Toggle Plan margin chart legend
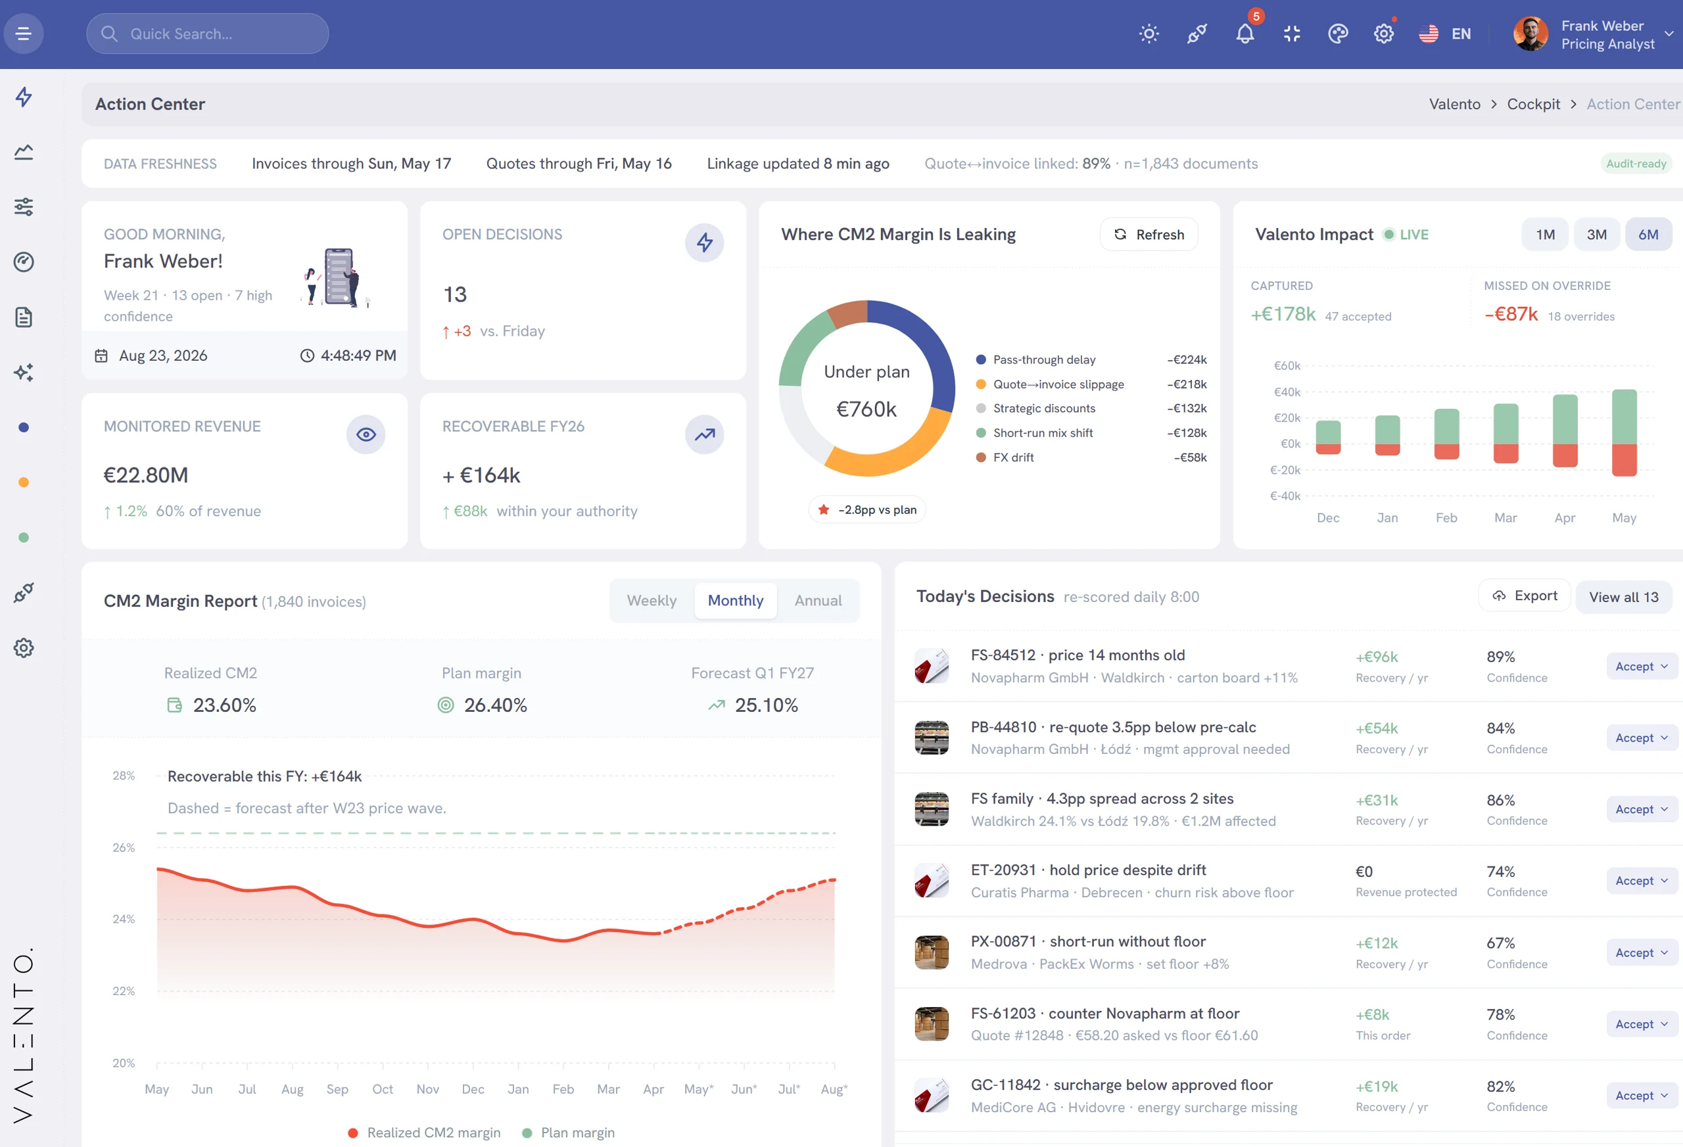 pyautogui.click(x=569, y=1133)
